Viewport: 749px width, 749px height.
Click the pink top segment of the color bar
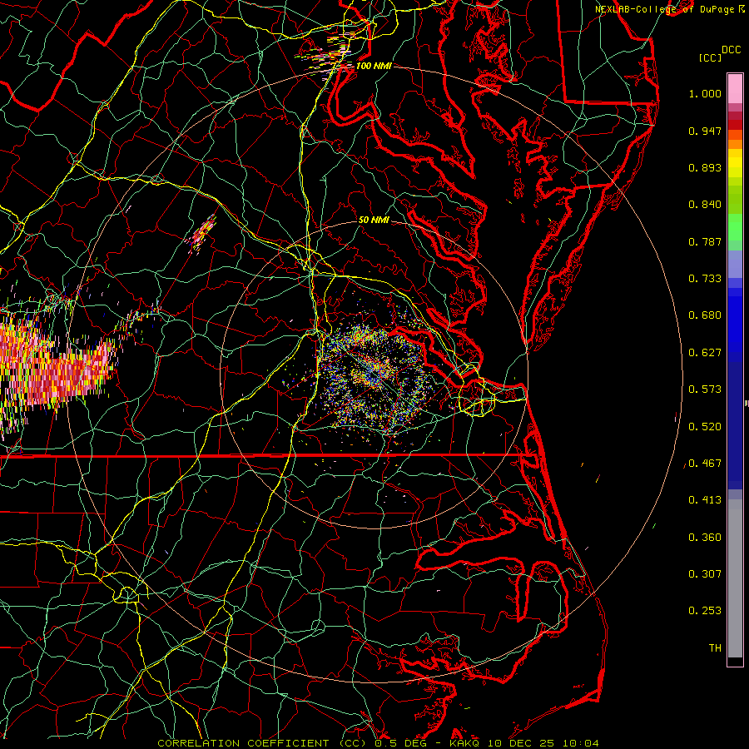[735, 88]
